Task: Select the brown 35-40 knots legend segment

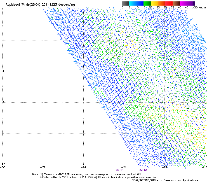Action: [176, 3]
